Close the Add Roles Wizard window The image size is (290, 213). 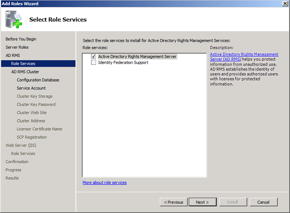tap(285, 4)
